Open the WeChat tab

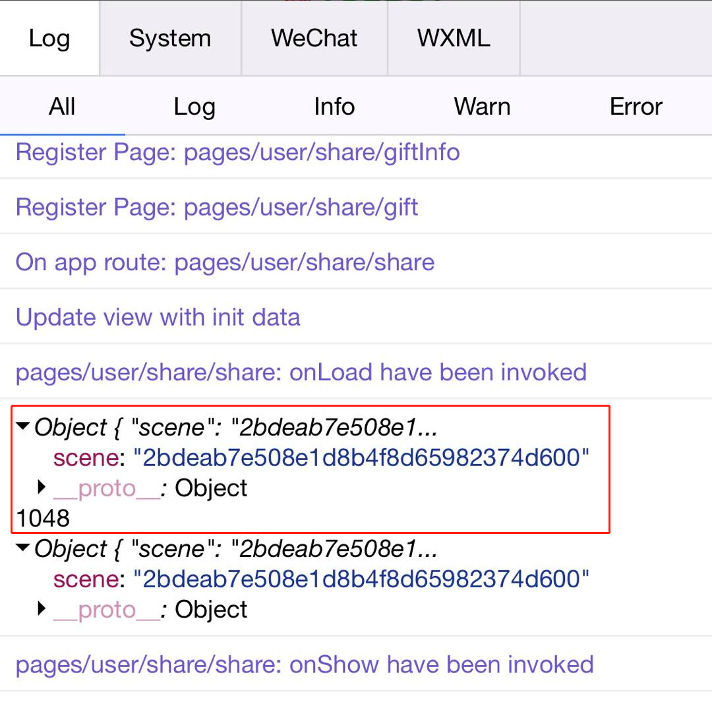pyautogui.click(x=314, y=38)
